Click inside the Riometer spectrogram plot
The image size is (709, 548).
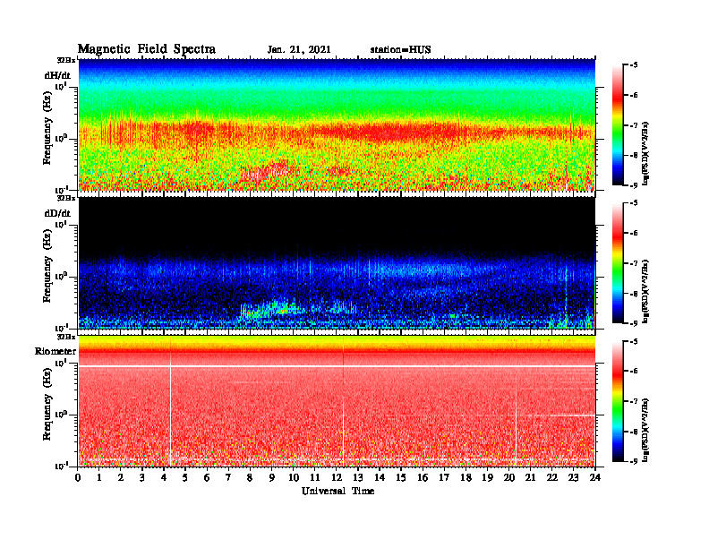click(337, 401)
